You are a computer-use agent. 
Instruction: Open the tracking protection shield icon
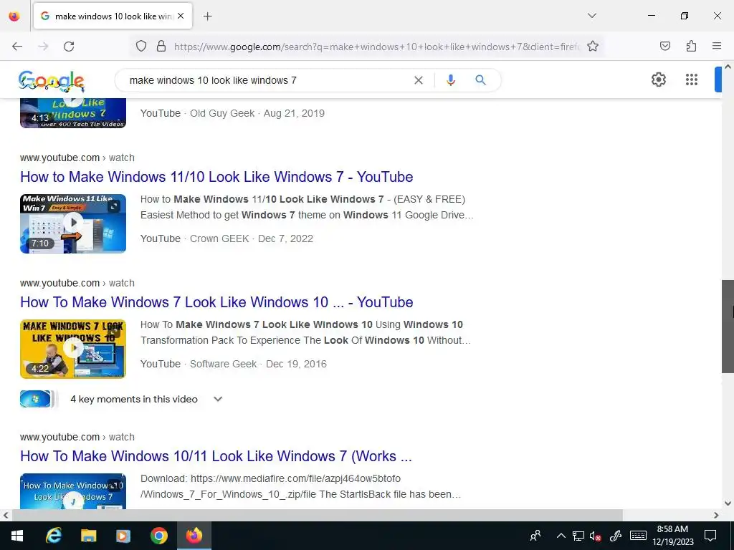point(141,46)
